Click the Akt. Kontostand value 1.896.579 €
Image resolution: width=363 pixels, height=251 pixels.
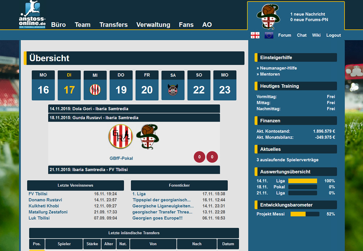[324, 131]
